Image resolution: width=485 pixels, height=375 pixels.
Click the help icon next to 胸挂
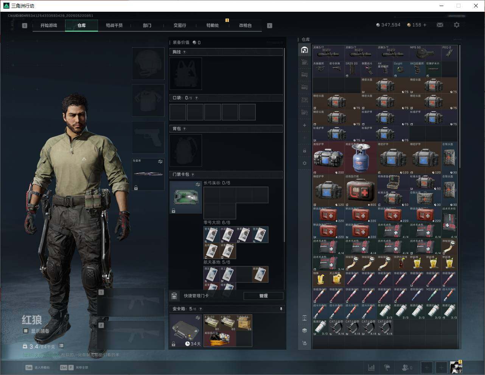[185, 52]
